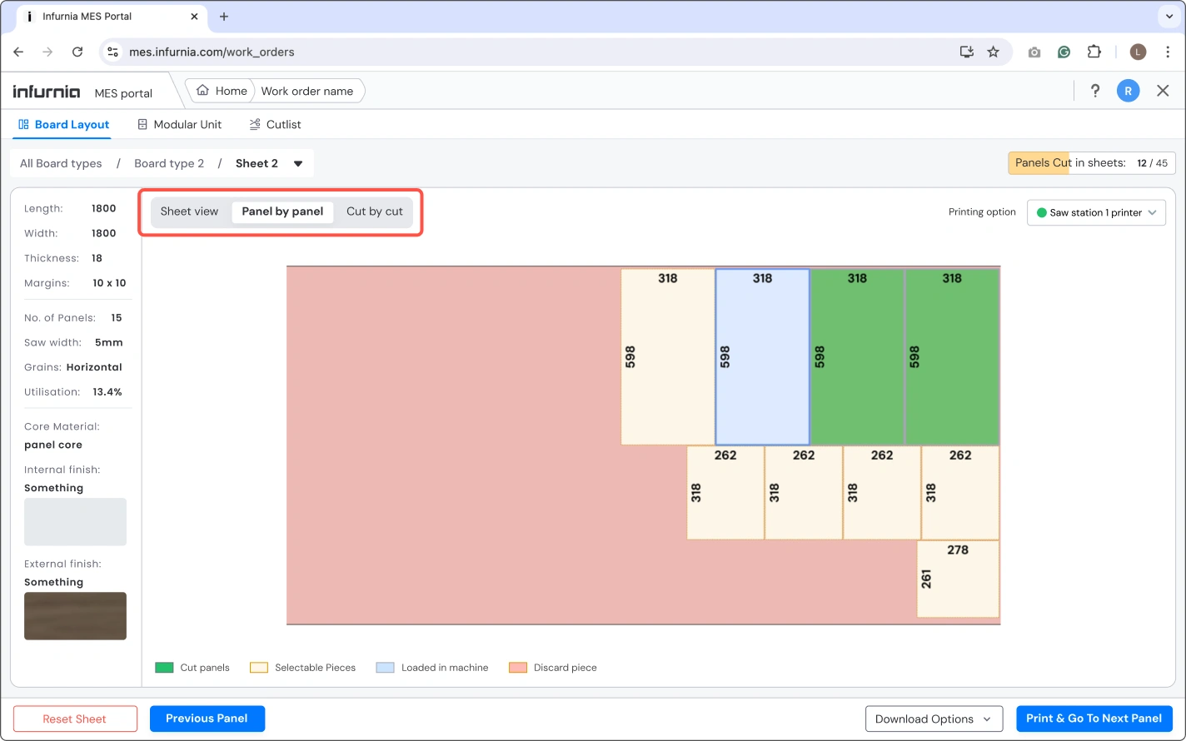Viewport: 1186px width, 741px height.
Task: Open the Download Options dropdown
Action: 934,719
